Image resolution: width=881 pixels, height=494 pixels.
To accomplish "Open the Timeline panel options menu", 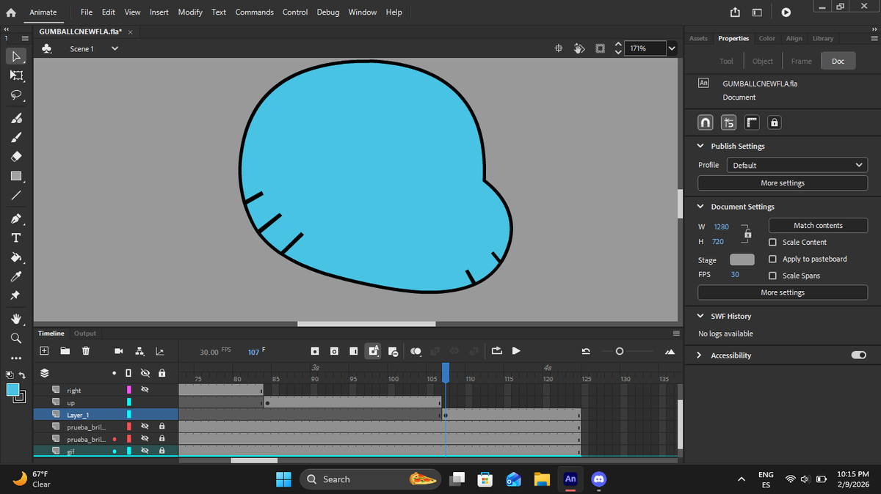I will [676, 333].
